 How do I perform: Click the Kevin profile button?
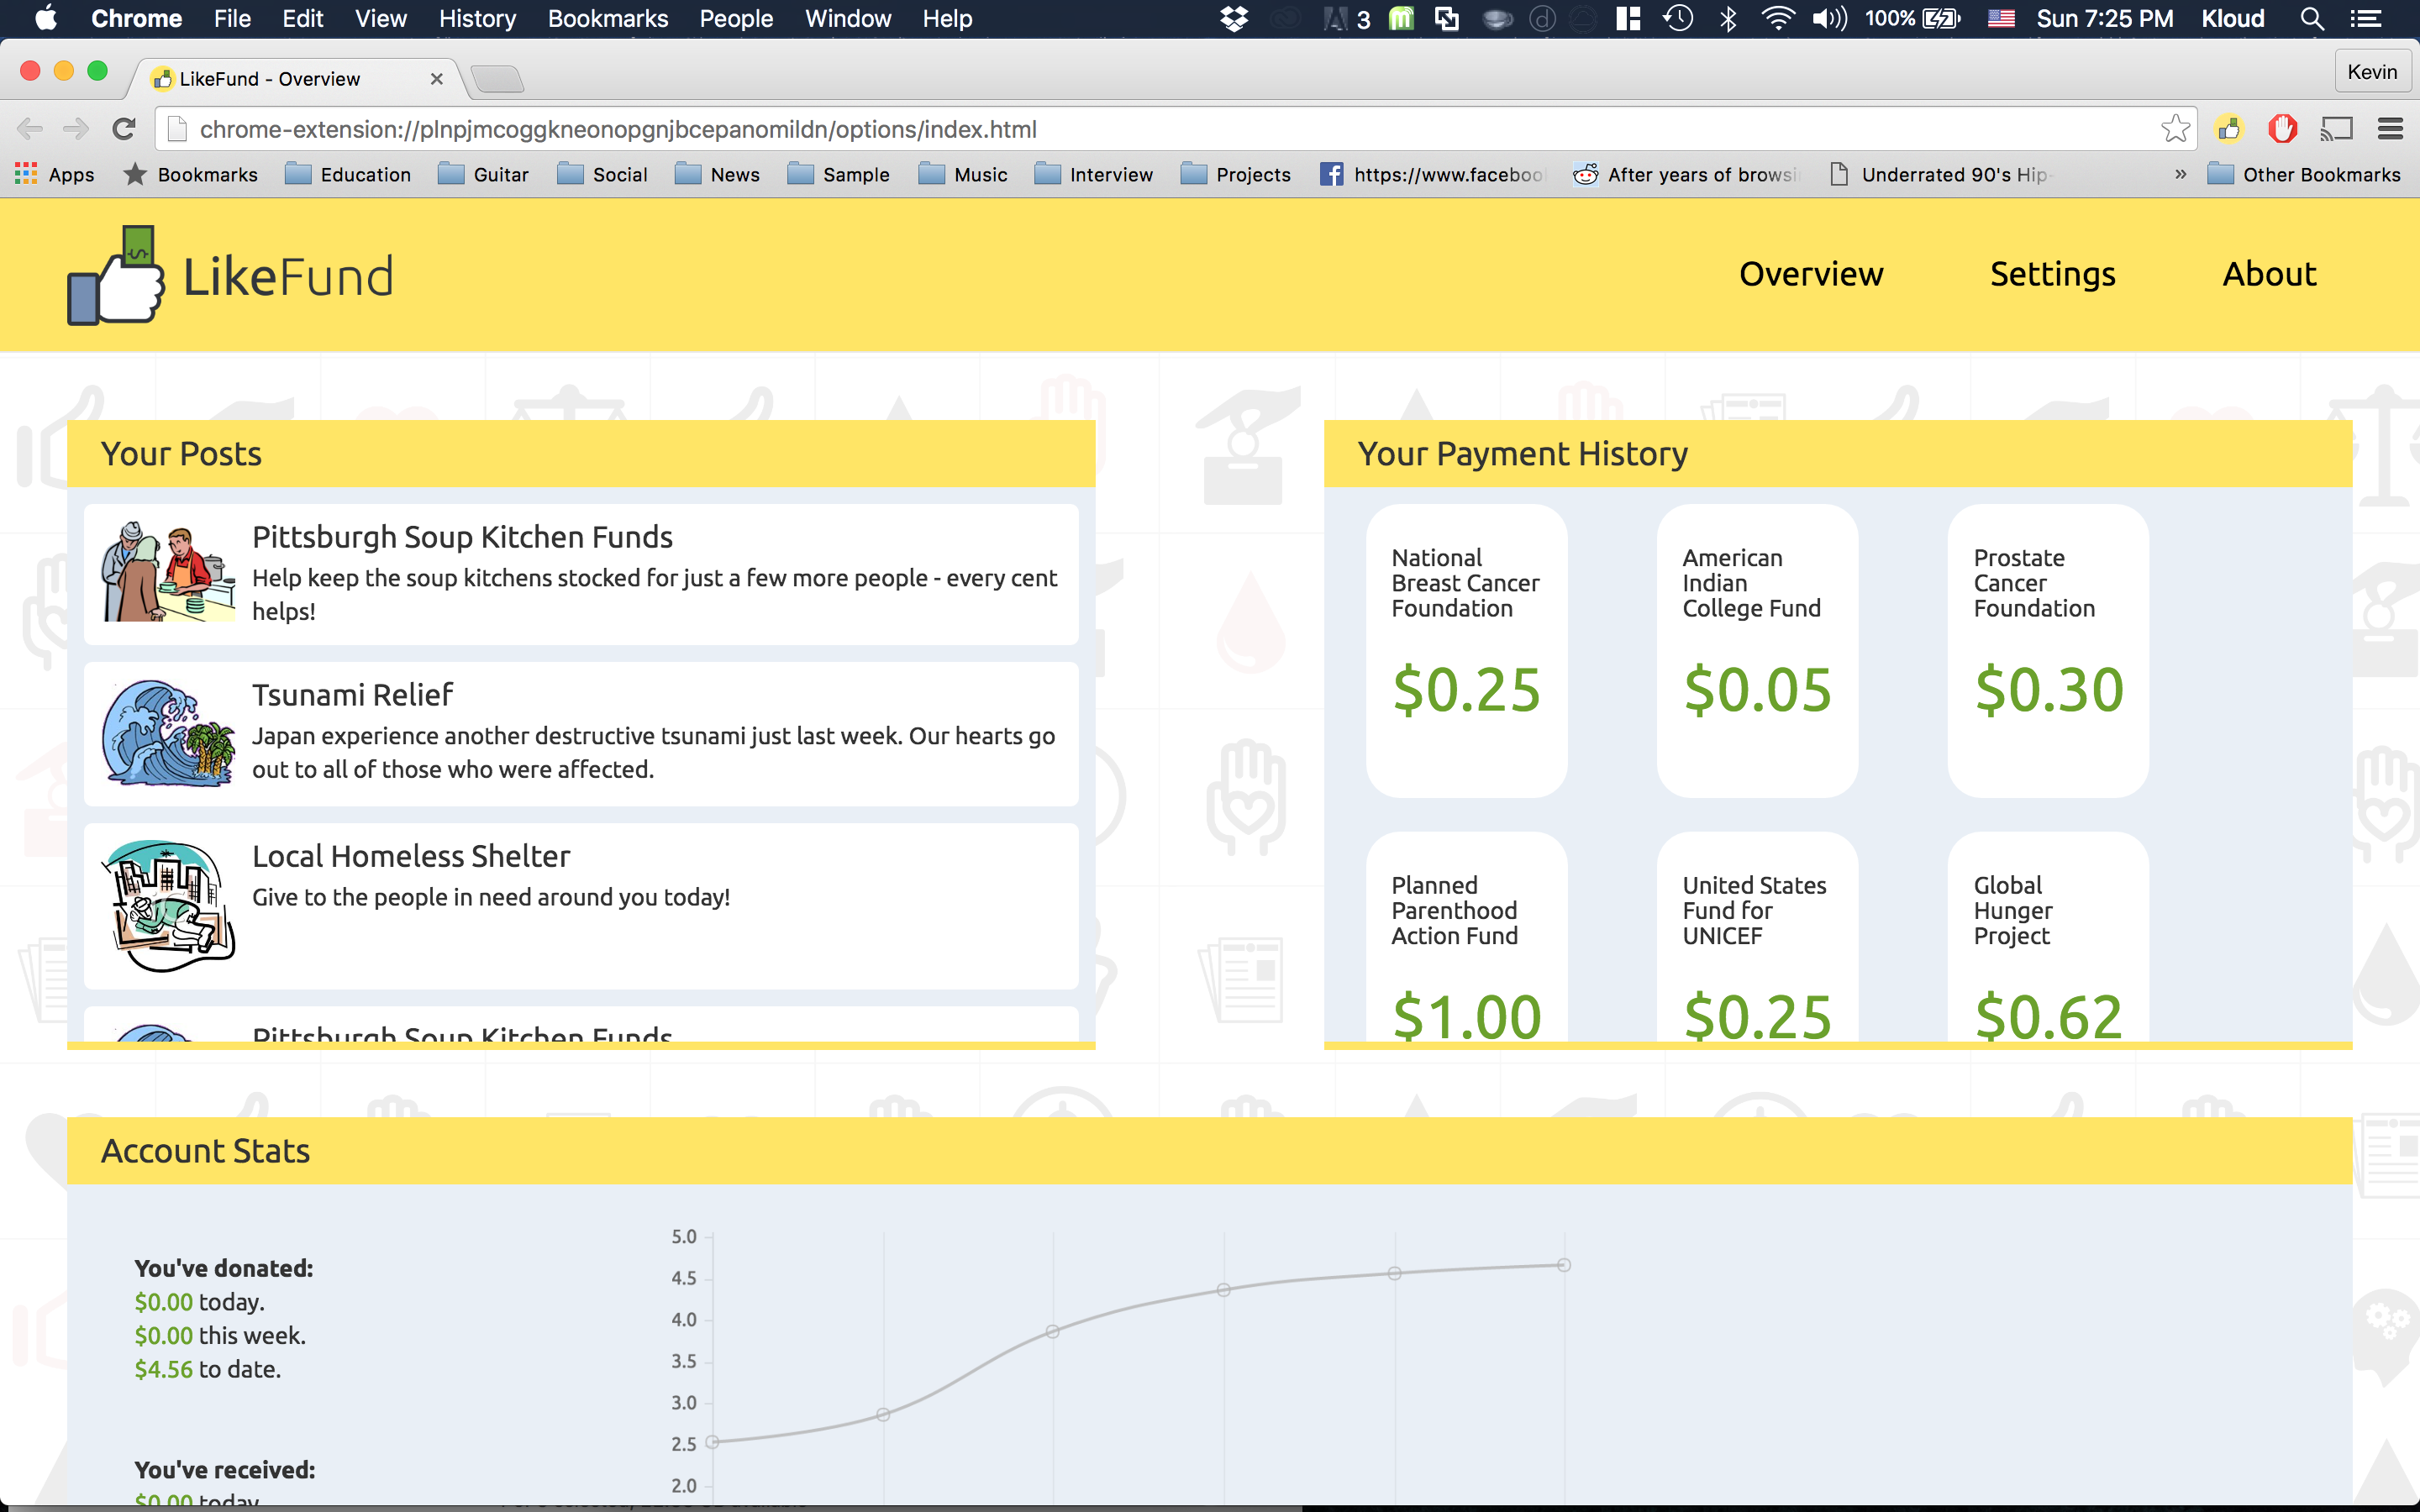2372,72
